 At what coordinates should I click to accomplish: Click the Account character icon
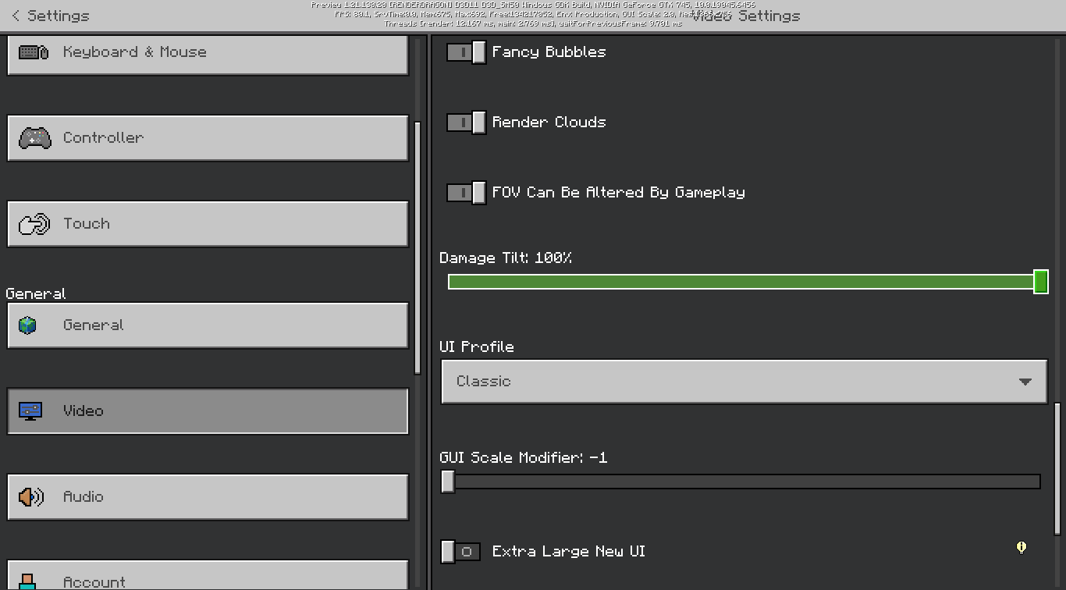(28, 581)
